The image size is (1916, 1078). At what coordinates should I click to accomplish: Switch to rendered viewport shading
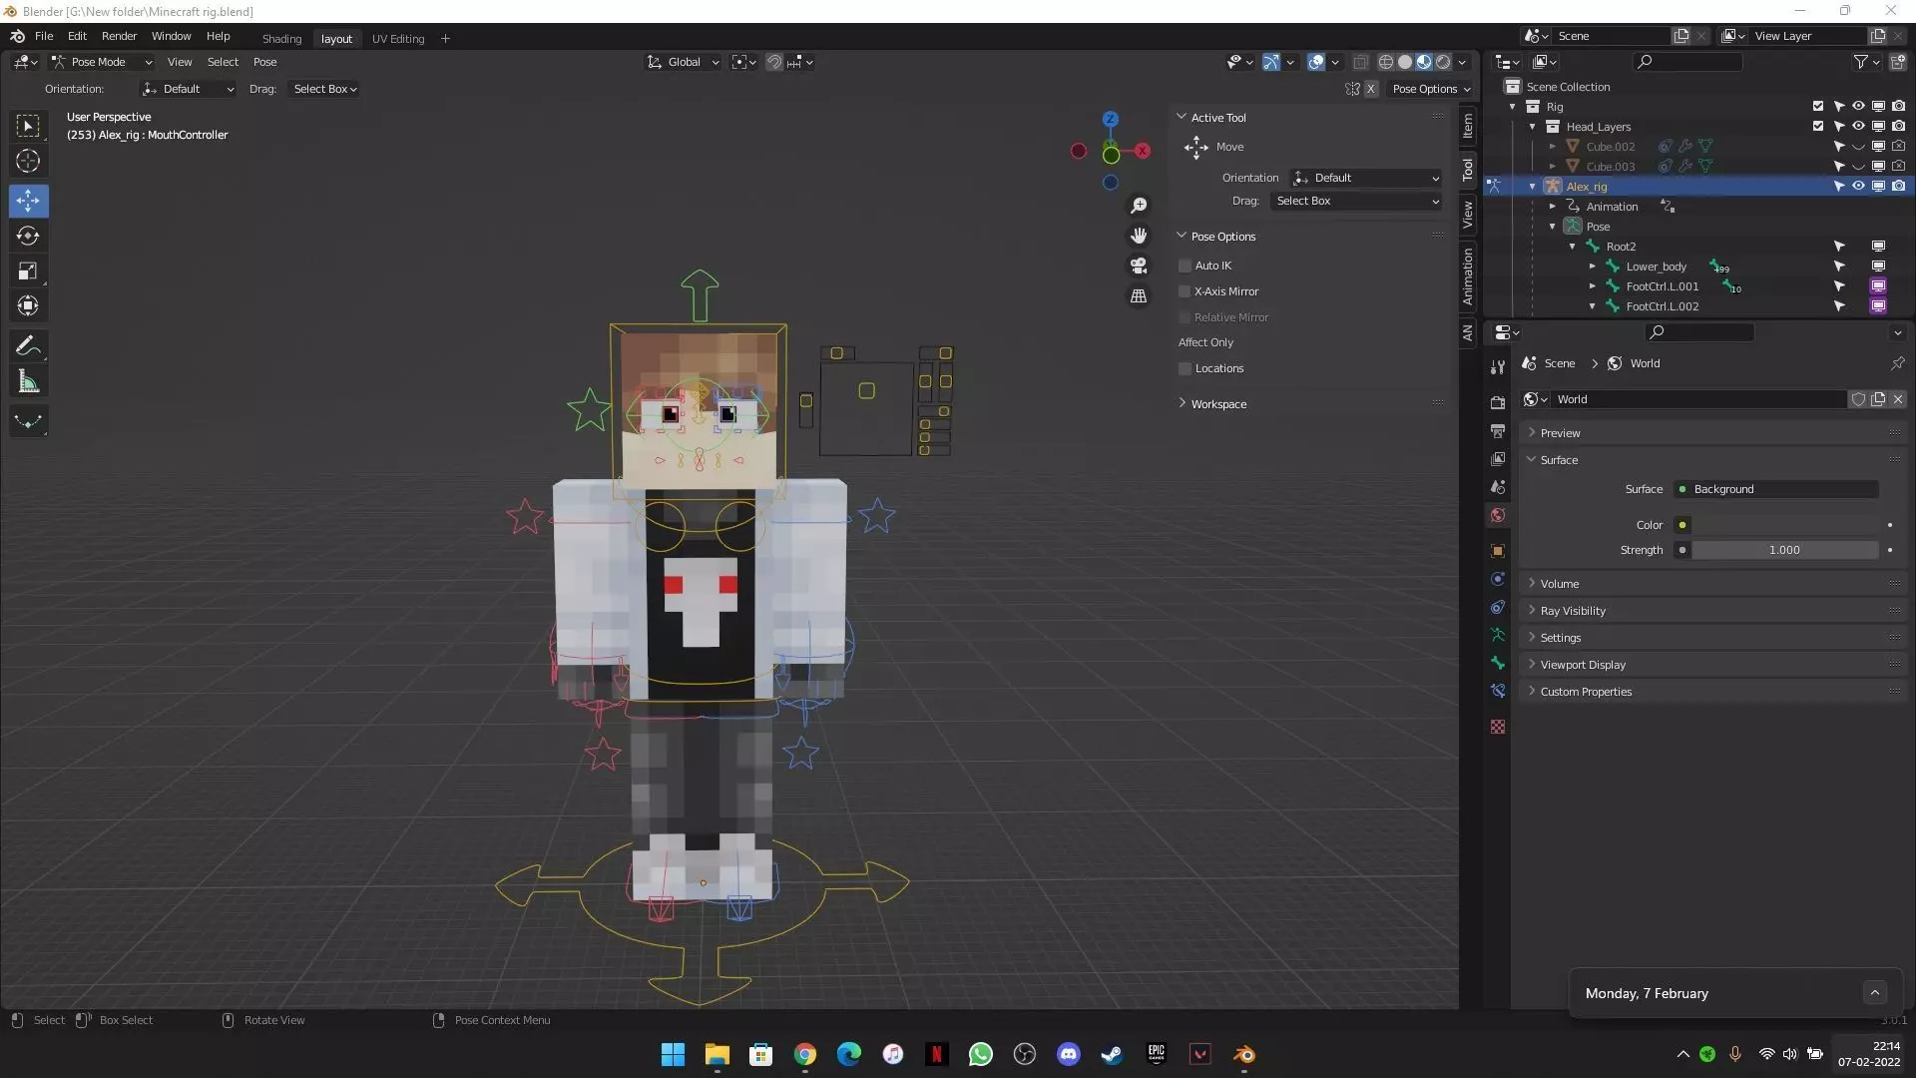[x=1443, y=62]
